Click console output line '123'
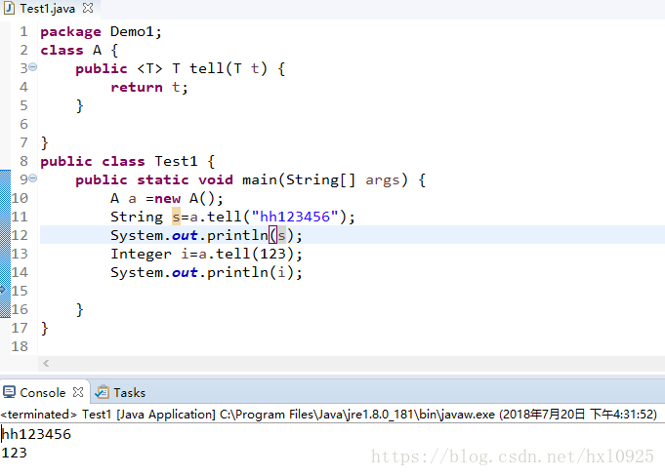 (x=14, y=453)
